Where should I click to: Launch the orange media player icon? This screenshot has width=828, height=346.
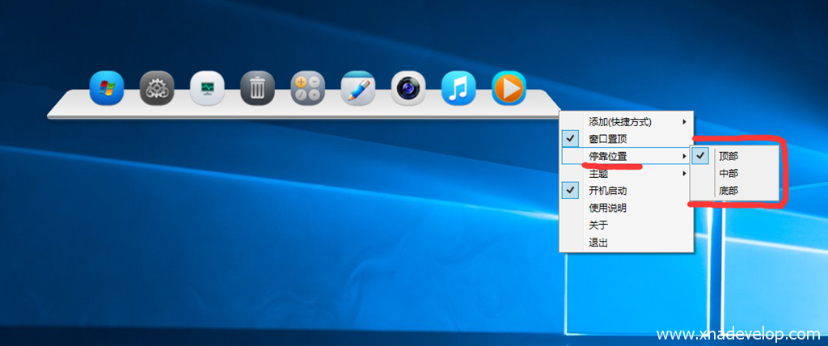509,88
